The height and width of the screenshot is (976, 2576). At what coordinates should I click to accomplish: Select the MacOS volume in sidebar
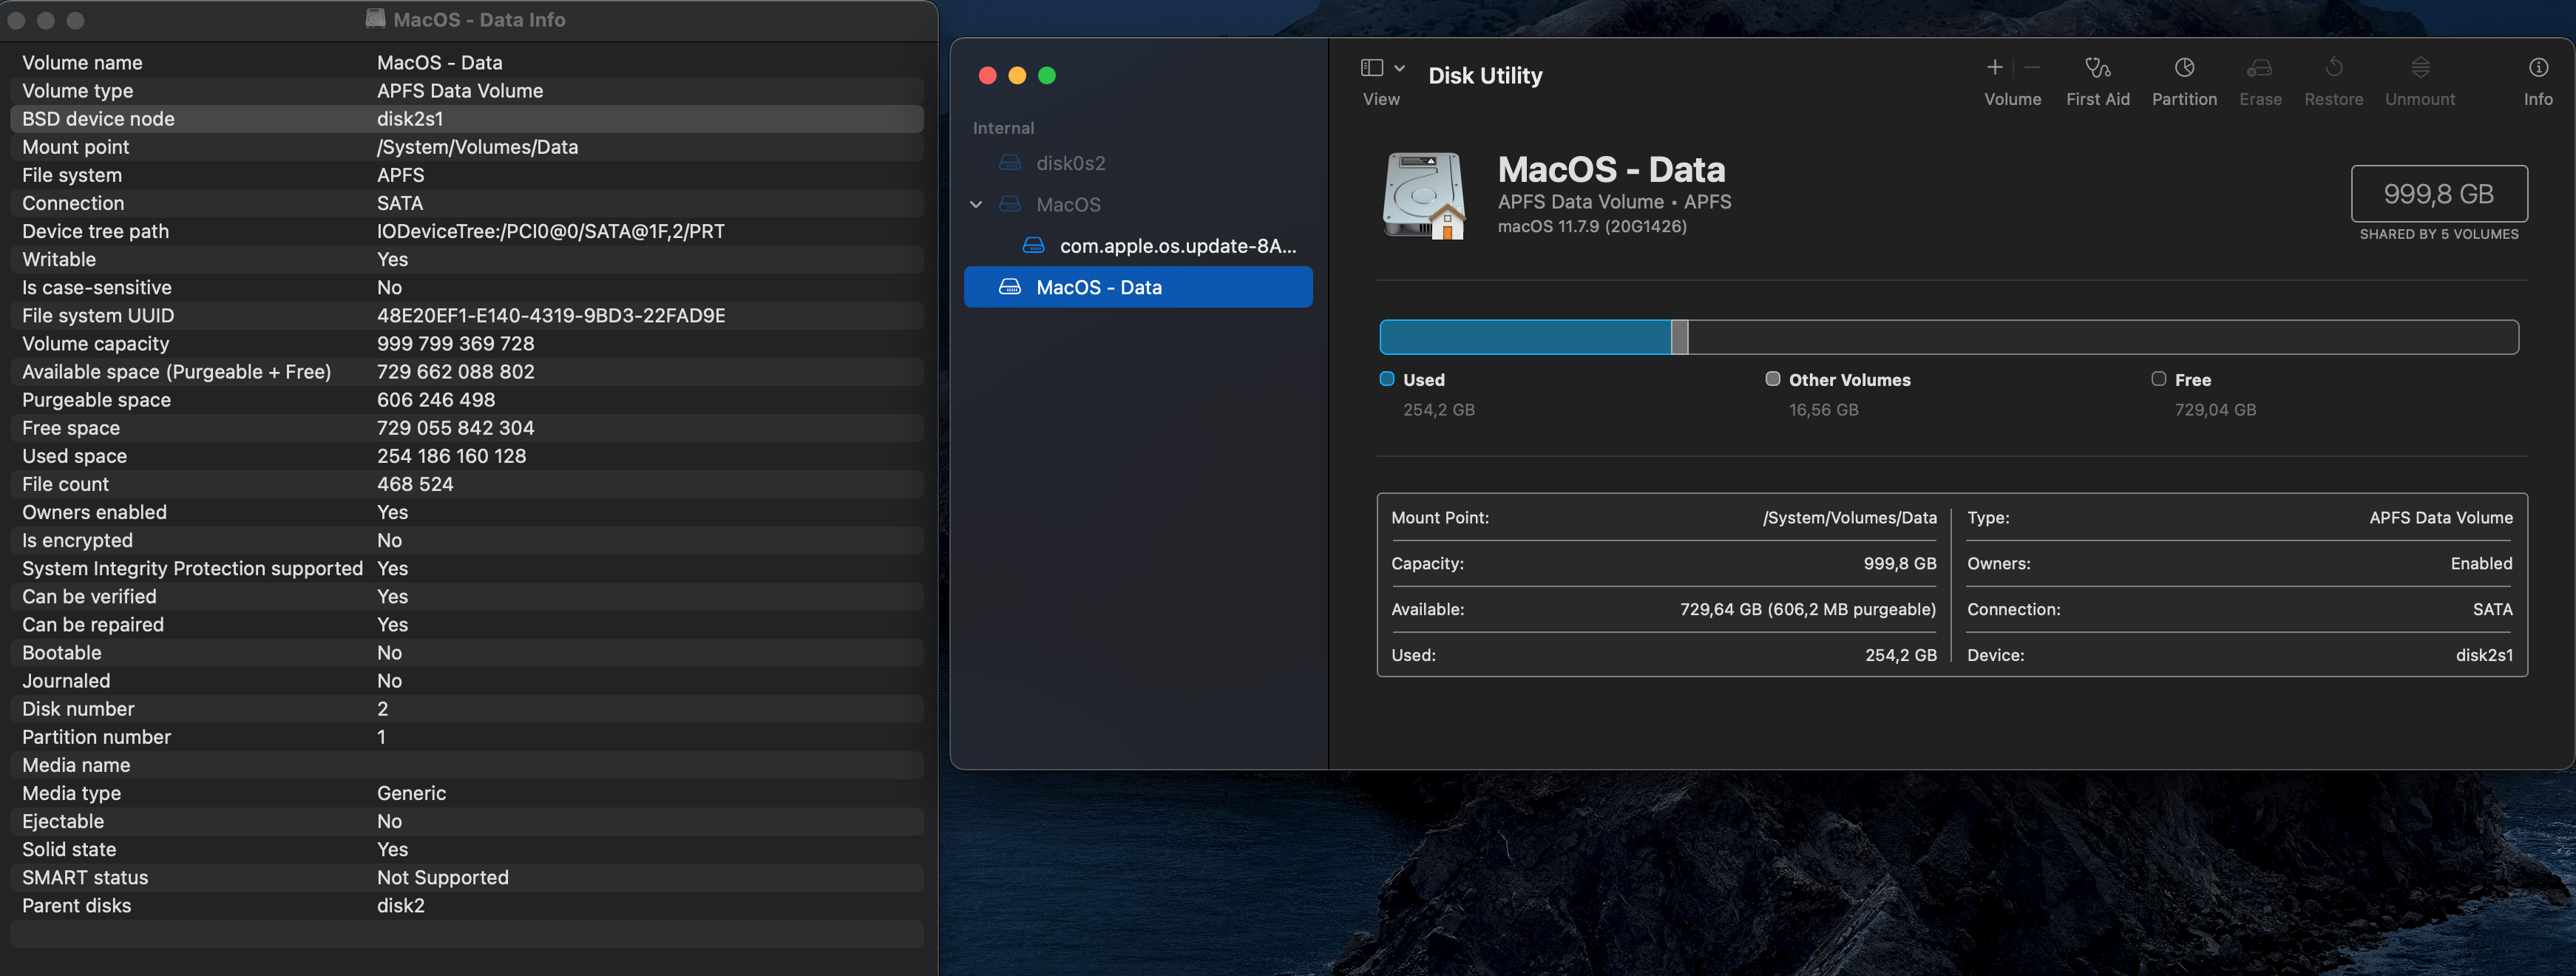[1138, 204]
